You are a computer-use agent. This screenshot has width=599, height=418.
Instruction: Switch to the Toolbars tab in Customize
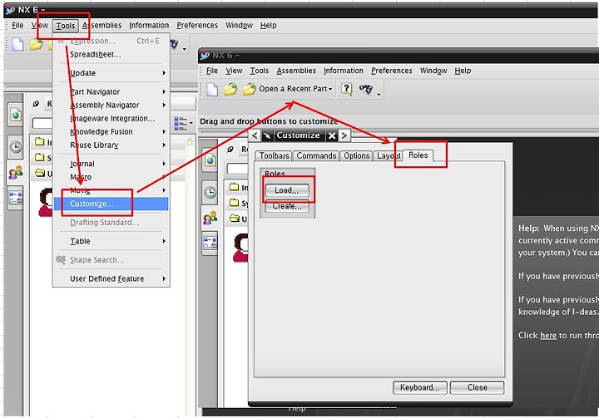tap(274, 155)
